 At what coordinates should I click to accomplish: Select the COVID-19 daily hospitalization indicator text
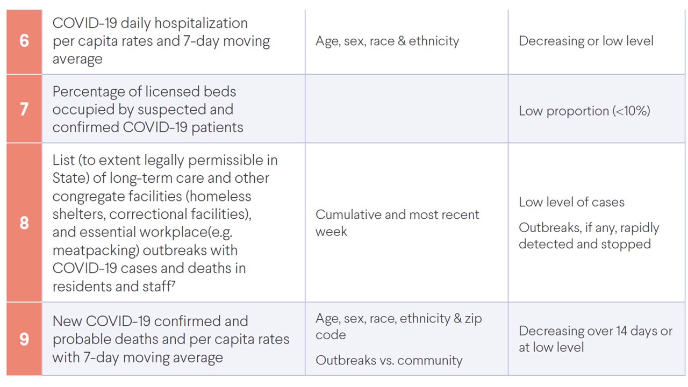click(161, 41)
